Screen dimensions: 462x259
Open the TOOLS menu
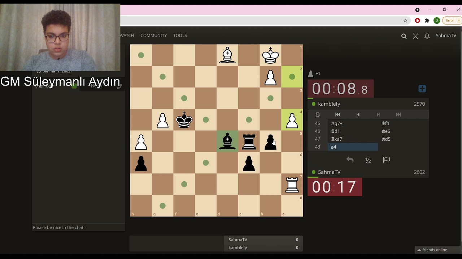click(x=180, y=35)
